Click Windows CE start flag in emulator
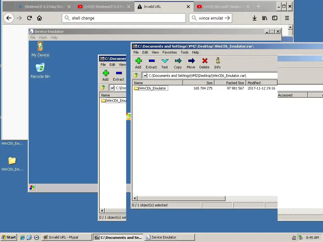Screen dimensions: 323x242 pyautogui.click(x=32, y=188)
